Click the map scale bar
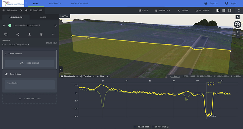This screenshot has width=243, height=129. [x=175, y=76]
